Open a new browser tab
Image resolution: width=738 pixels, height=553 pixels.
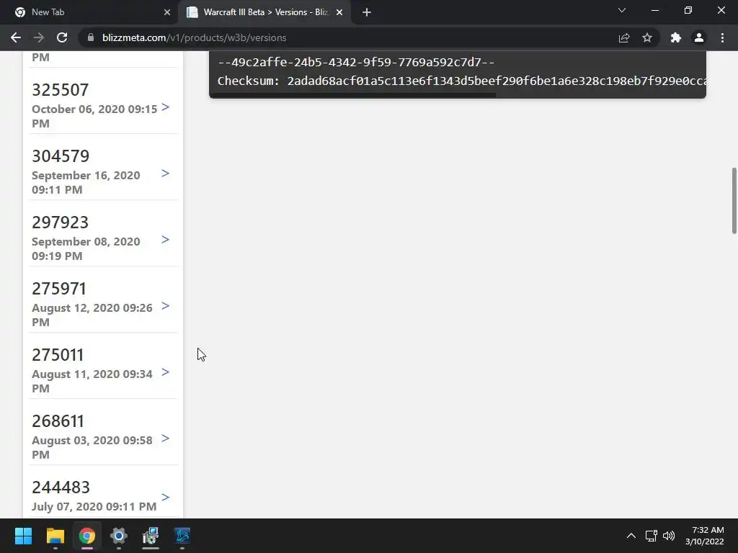pyautogui.click(x=367, y=12)
